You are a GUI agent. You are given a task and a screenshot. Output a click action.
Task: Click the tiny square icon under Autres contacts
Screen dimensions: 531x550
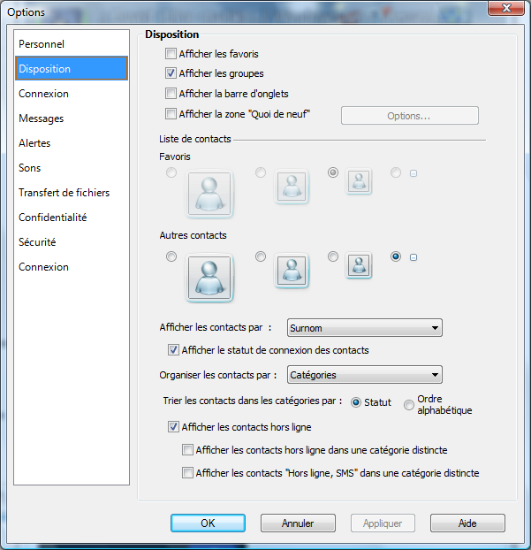pos(413,257)
